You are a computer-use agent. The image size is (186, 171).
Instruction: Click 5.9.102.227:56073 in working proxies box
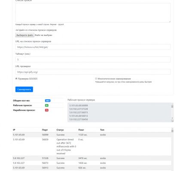[79, 112]
